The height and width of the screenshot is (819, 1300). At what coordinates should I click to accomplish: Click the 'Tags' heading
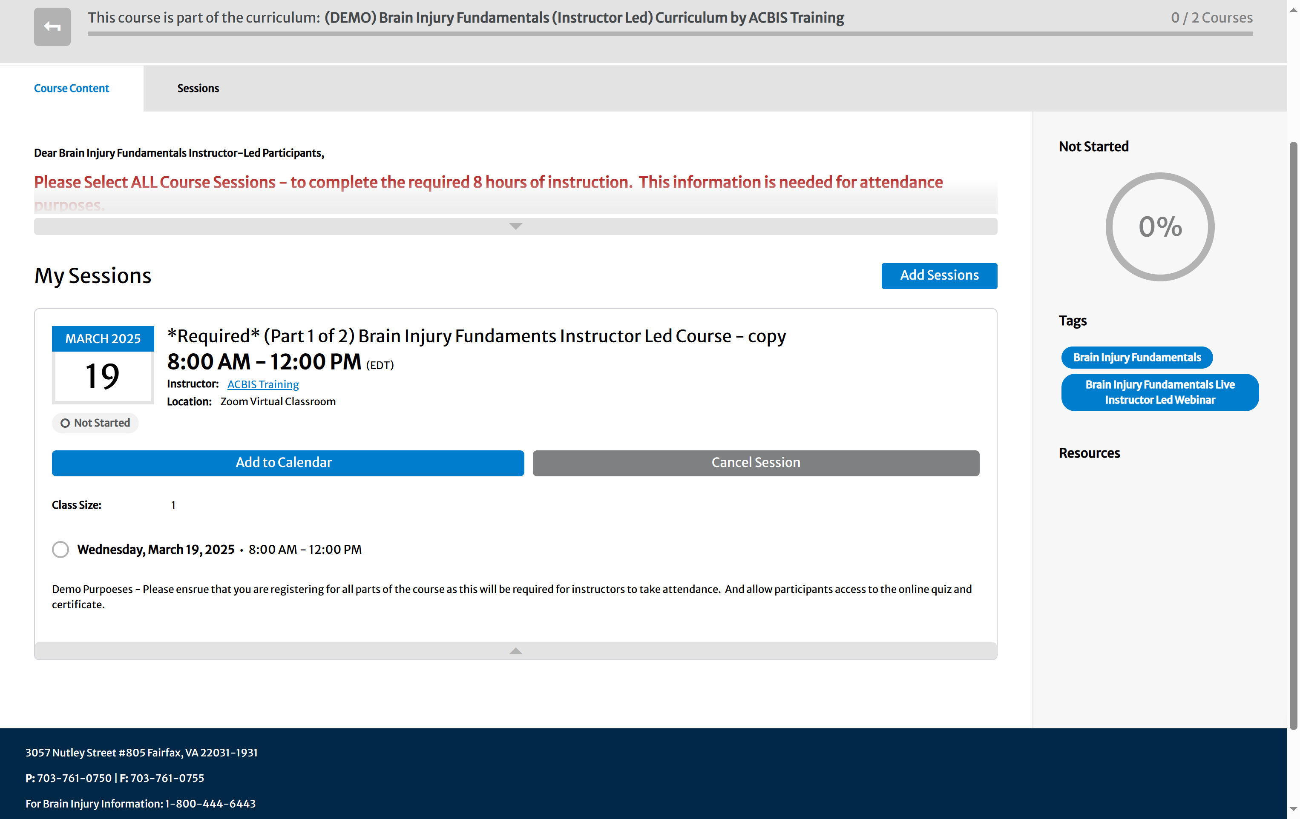tap(1073, 321)
